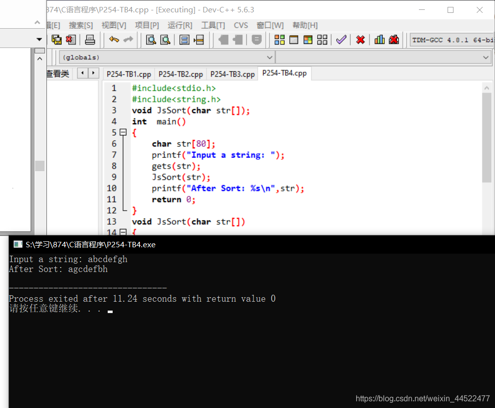Click Delete profiling information icon
Screen dimensions: 495x408
click(394, 40)
